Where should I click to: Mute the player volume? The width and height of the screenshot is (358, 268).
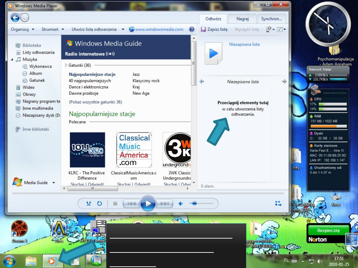tap(181, 203)
